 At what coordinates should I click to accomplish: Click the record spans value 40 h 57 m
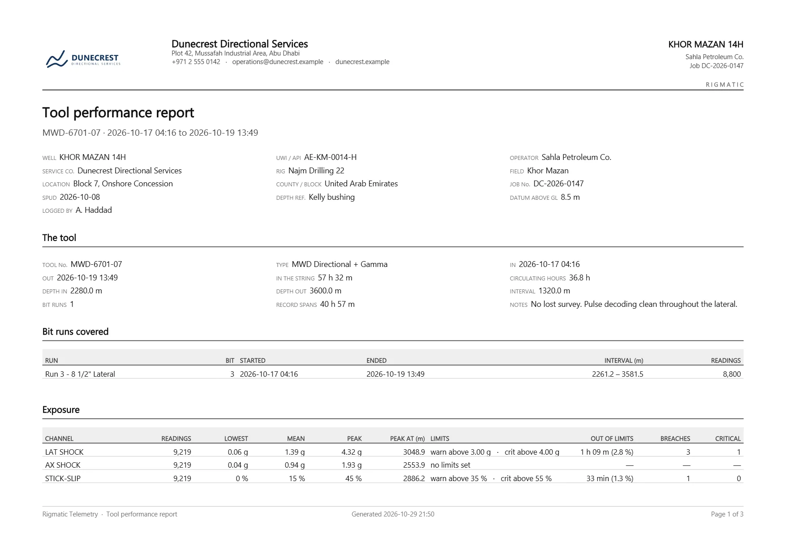coord(337,304)
